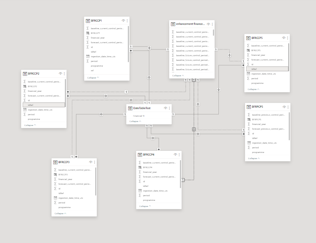Click sigma icon beside id in BFRCCP3
This screenshot has width=316, height=243.
tap(55, 189)
